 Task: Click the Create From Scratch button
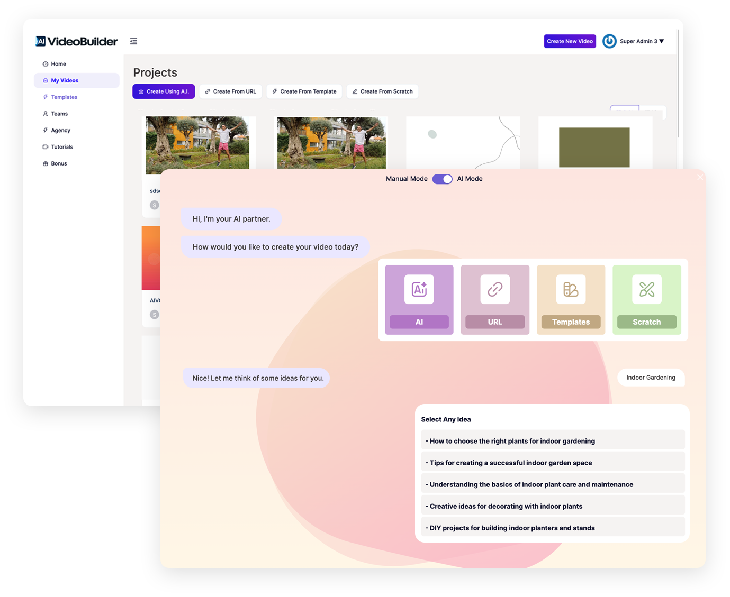[382, 91]
